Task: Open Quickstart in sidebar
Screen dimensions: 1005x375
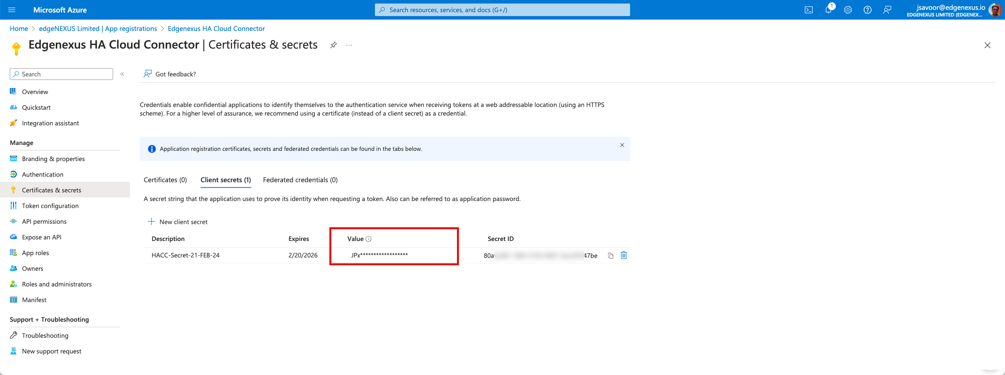Action: coord(36,107)
